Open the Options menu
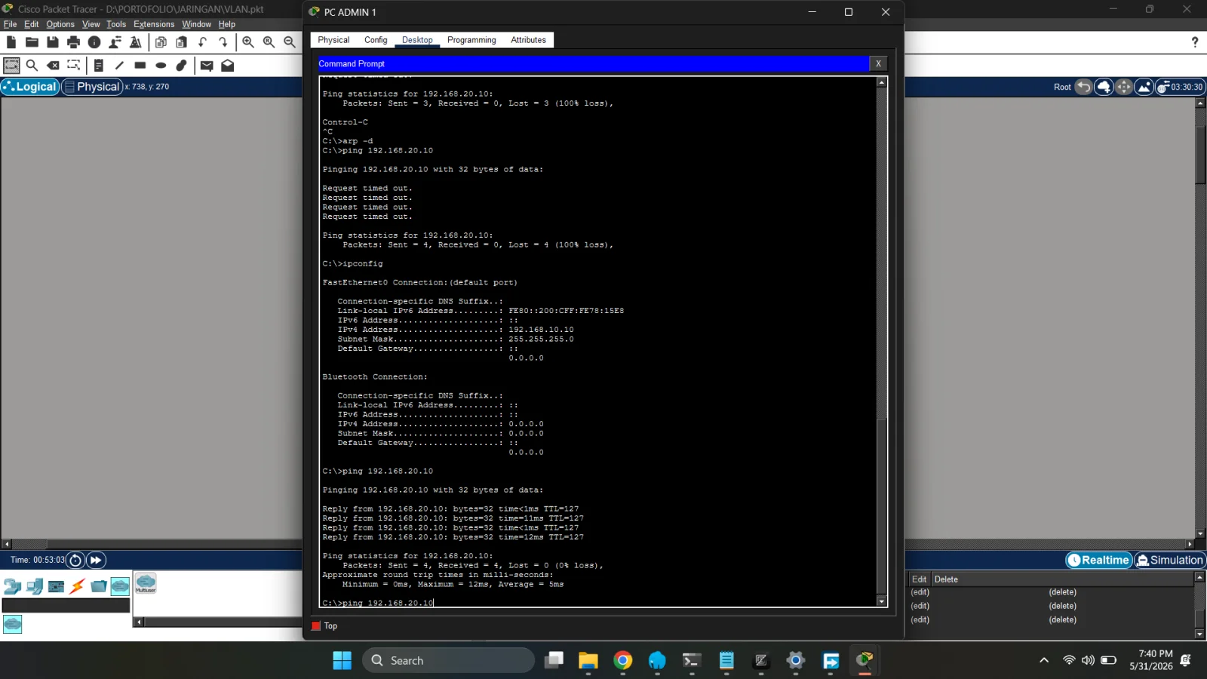Viewport: 1207px width, 679px height. point(60,24)
